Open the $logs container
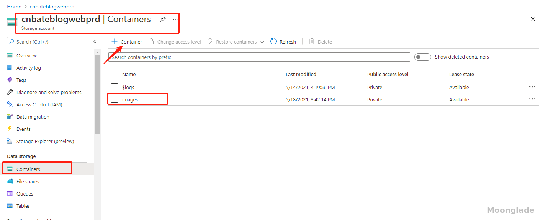This screenshot has width=540, height=220. (128, 87)
